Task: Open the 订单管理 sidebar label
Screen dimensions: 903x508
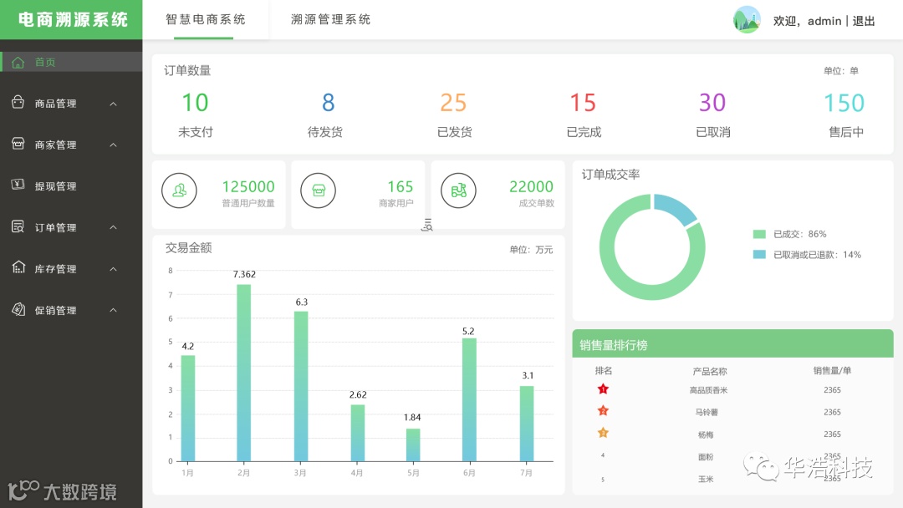Action: click(55, 228)
